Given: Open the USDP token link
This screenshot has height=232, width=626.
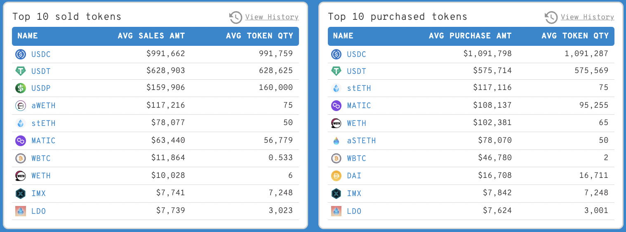Looking at the screenshot, I should coord(41,88).
